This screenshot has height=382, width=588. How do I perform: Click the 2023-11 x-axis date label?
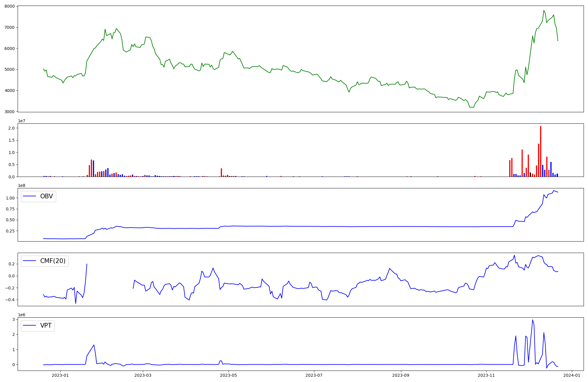tap(486, 375)
